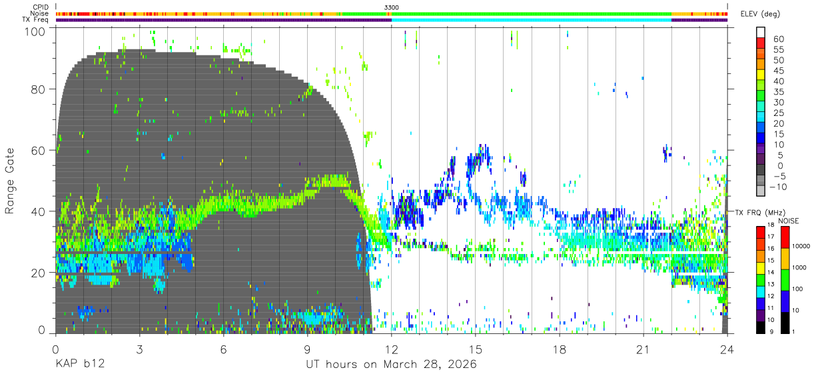Click the green segment of the NOISE color bar
Image resolution: width=818 pixels, height=378 pixels.
coord(783,279)
